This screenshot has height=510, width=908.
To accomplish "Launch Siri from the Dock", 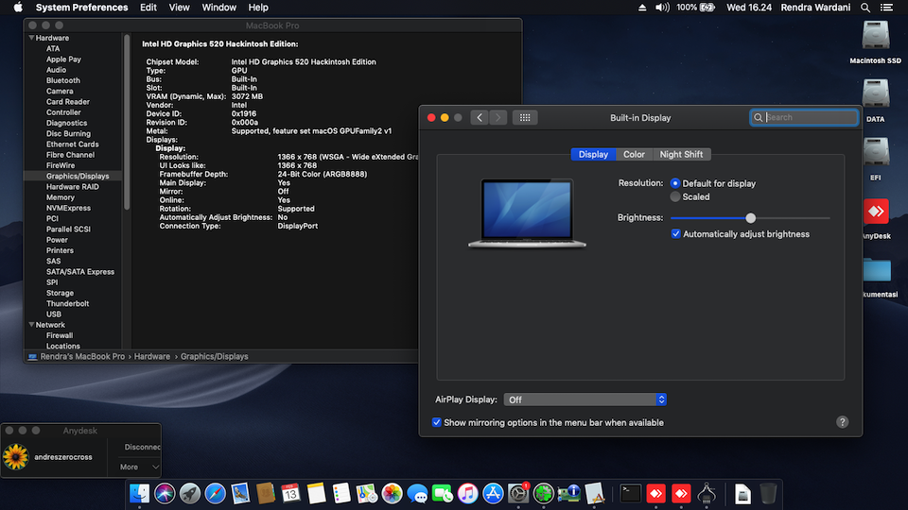I will coord(165,493).
